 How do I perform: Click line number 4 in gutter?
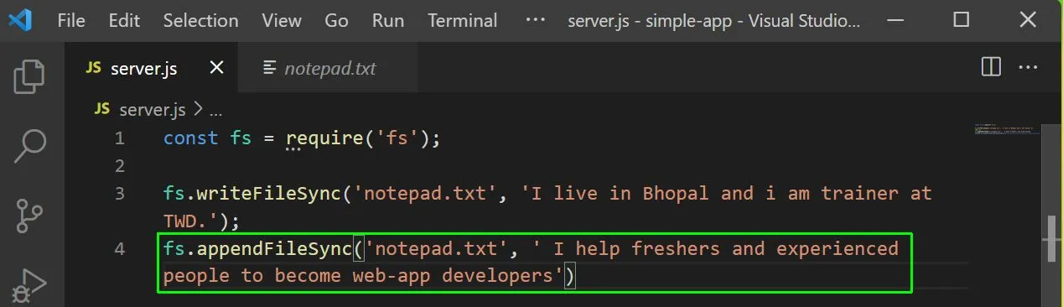(x=120, y=249)
